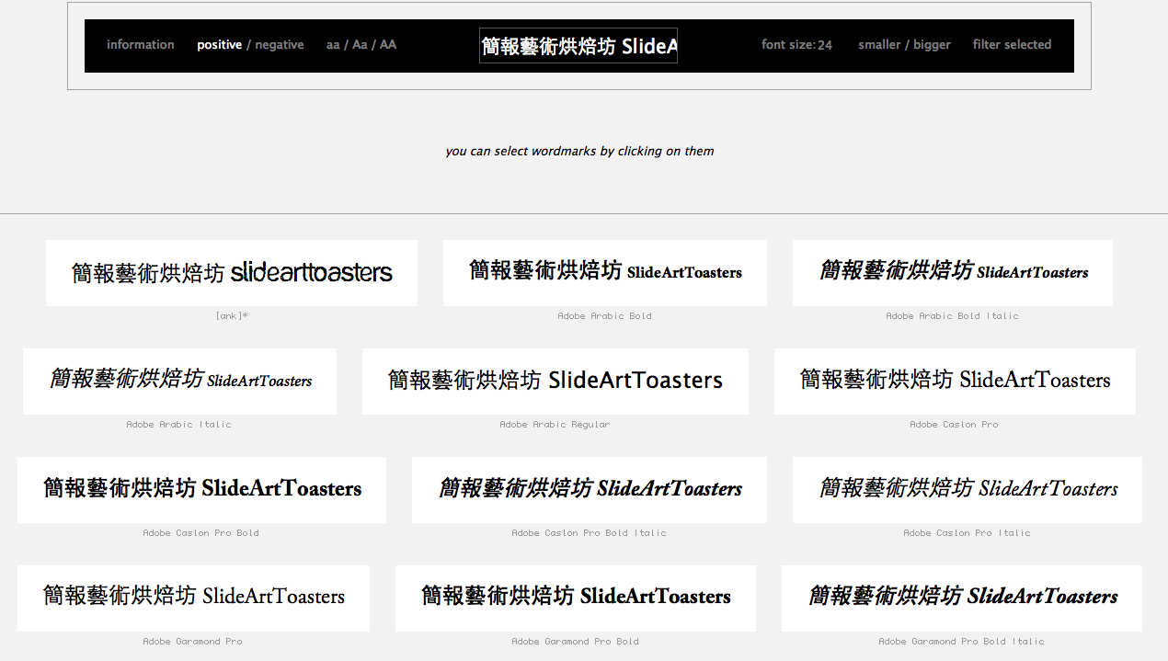Click the Adobe Caslon Pro Bold Italic label

coord(590,533)
